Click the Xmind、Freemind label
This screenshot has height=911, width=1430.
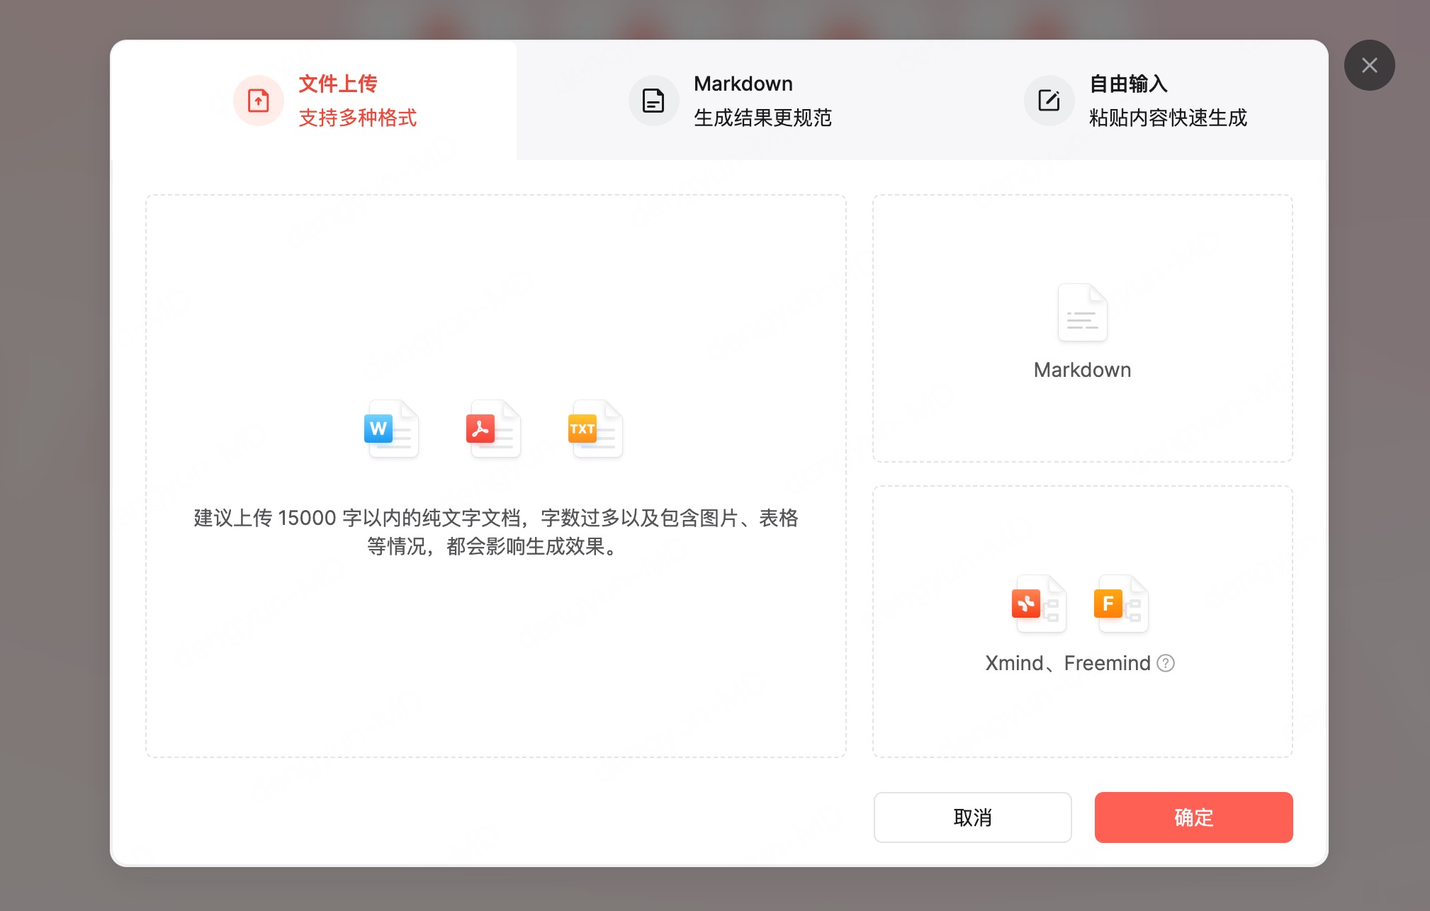(1068, 663)
